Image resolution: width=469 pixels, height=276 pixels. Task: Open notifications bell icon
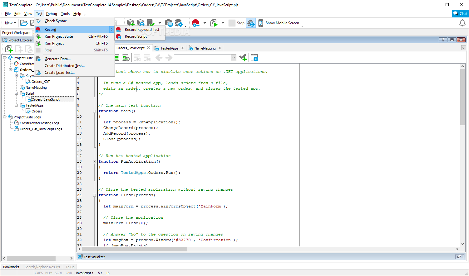pos(462,23)
